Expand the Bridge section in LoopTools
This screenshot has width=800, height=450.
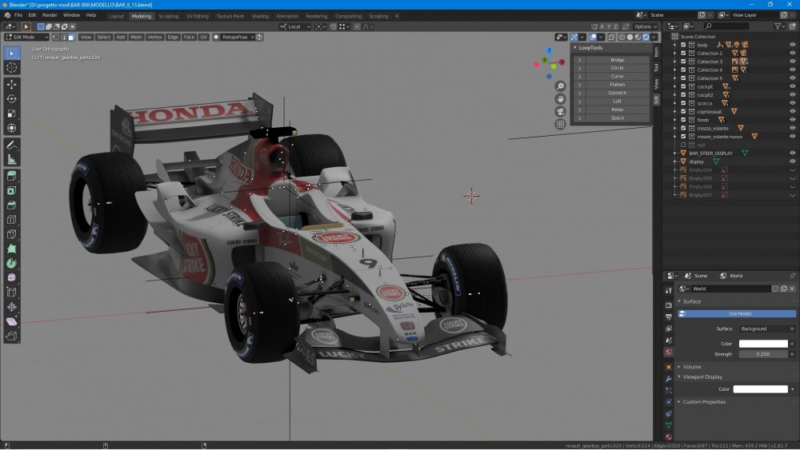(579, 60)
